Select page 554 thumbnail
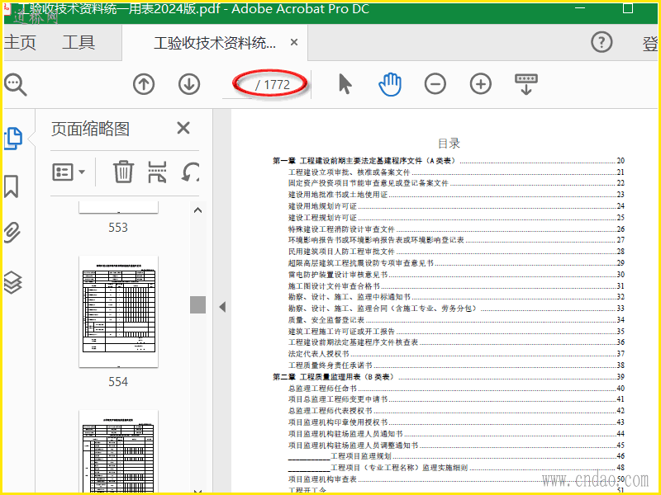Viewport: 661px width, 495px height. [x=118, y=312]
